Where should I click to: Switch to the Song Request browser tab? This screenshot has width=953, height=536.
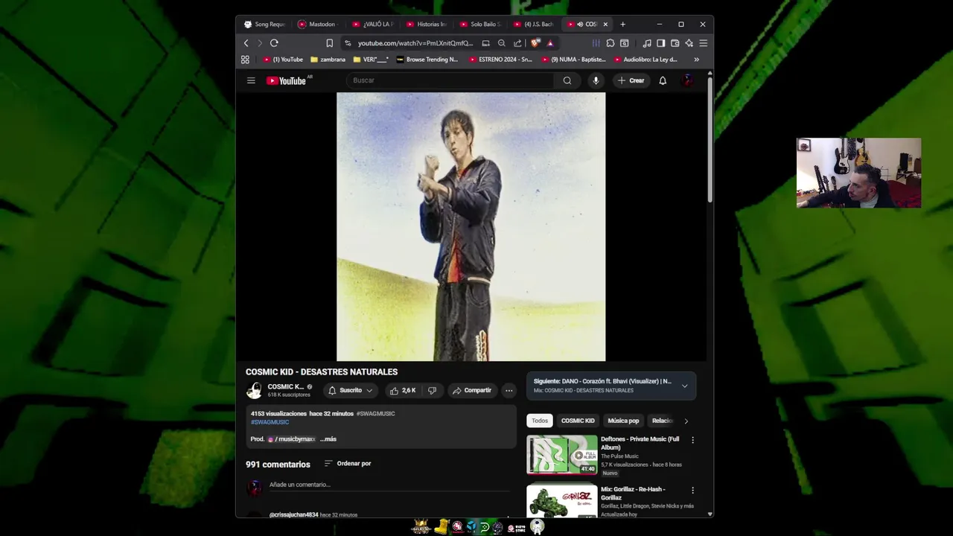(x=265, y=24)
